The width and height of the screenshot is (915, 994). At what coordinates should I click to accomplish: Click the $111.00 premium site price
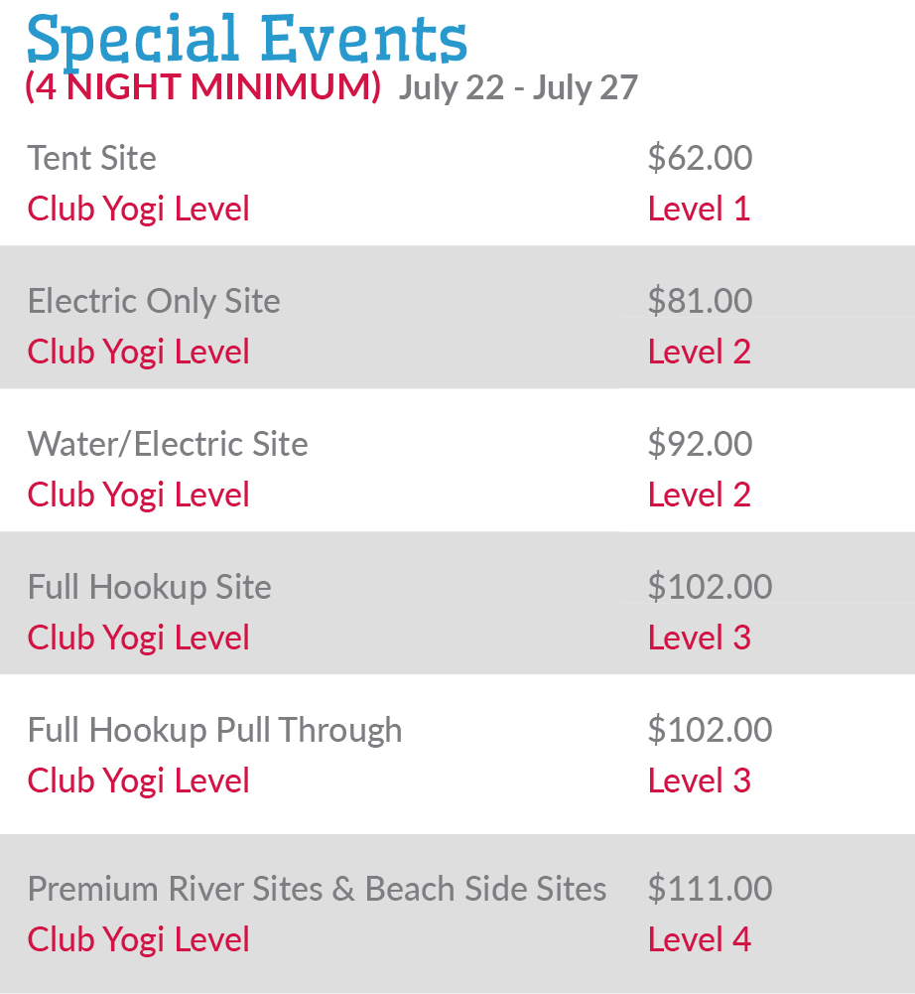tap(710, 889)
